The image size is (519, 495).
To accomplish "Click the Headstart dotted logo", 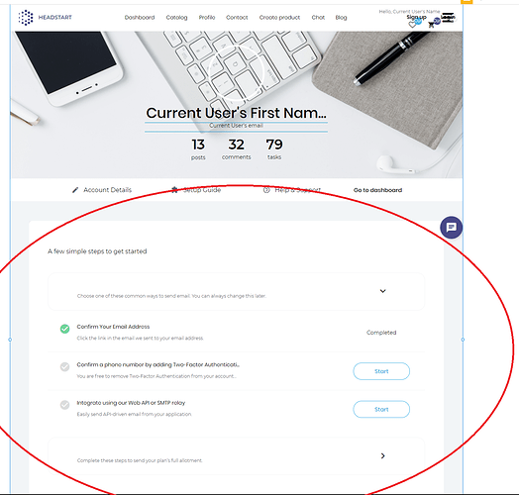I will [x=26, y=18].
